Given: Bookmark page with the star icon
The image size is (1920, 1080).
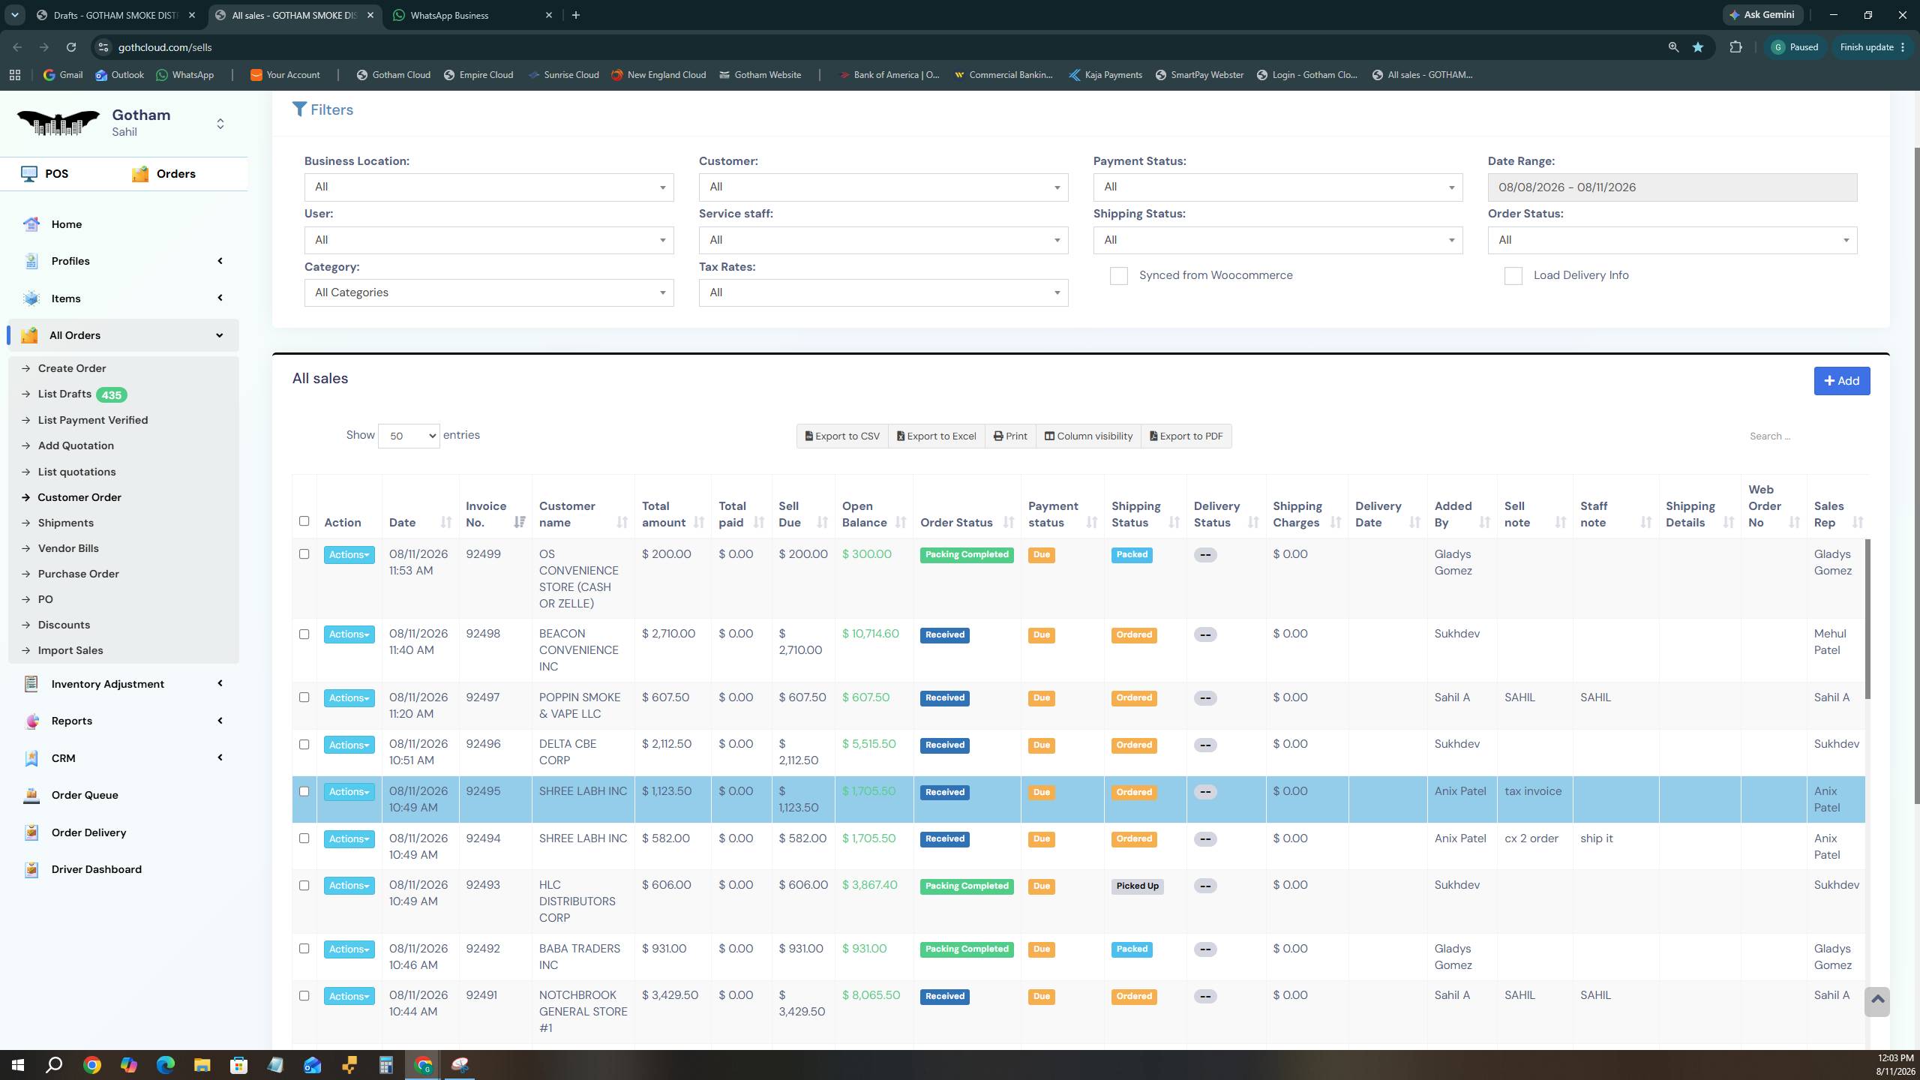Looking at the screenshot, I should click(1698, 47).
